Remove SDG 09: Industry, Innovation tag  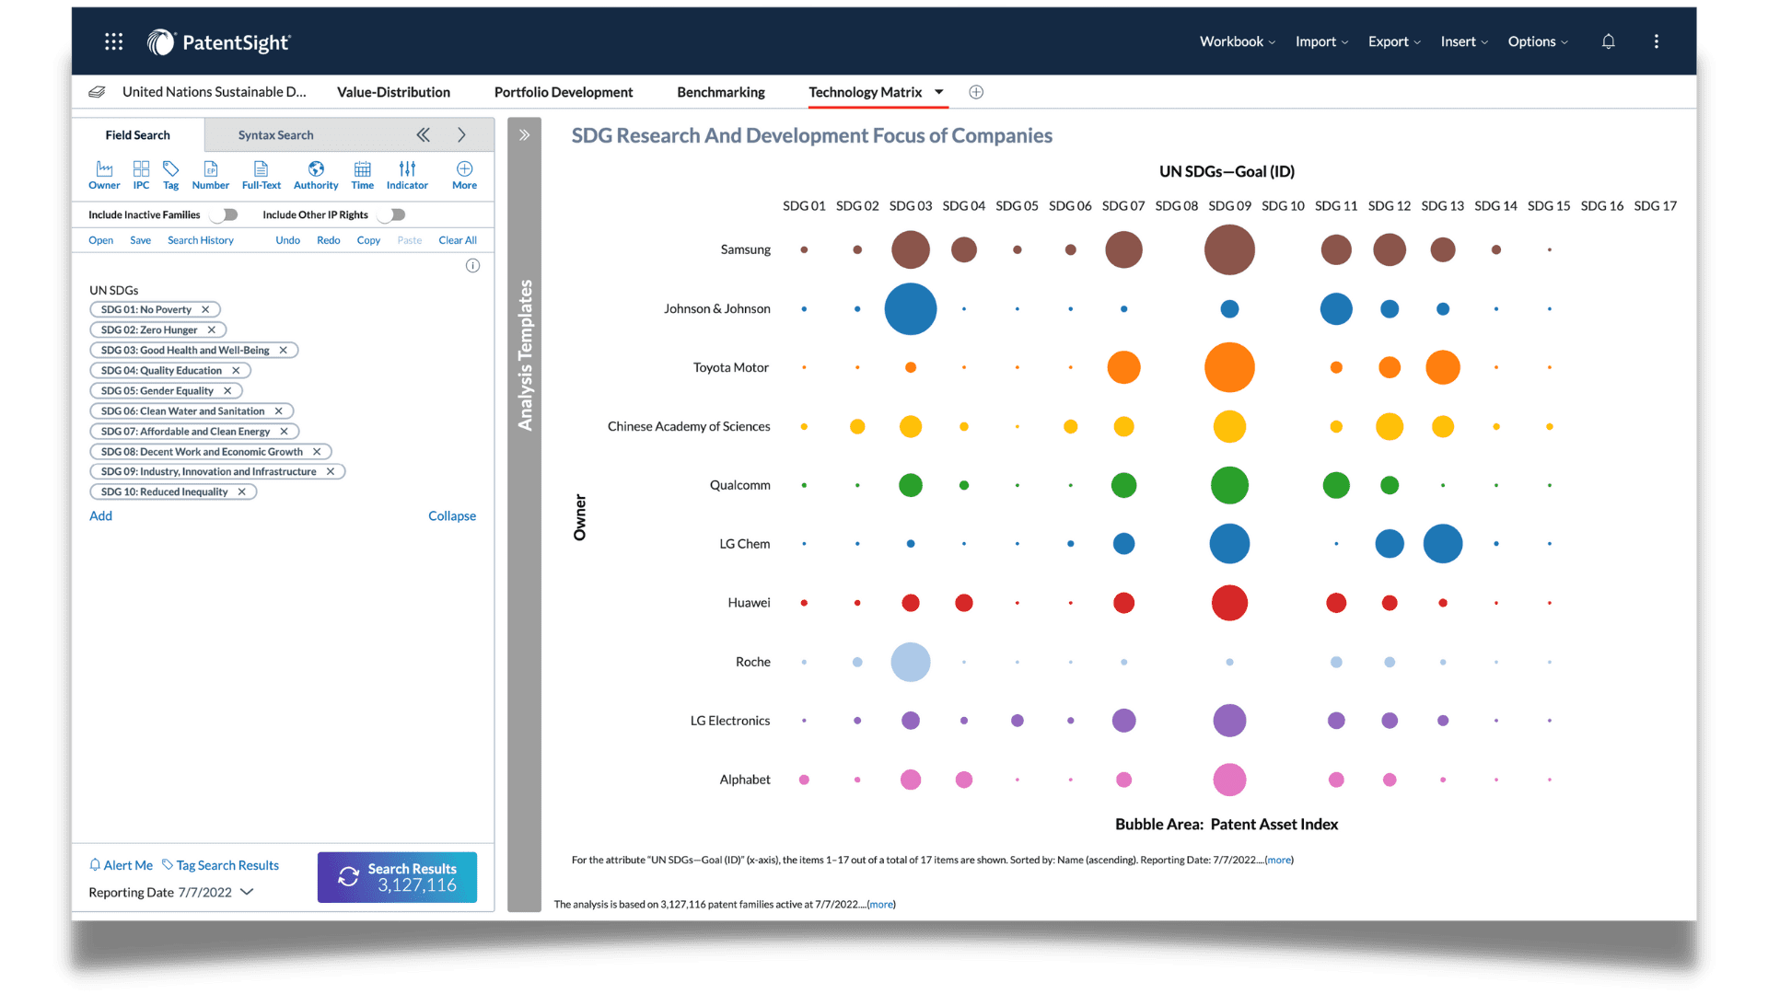coord(331,472)
